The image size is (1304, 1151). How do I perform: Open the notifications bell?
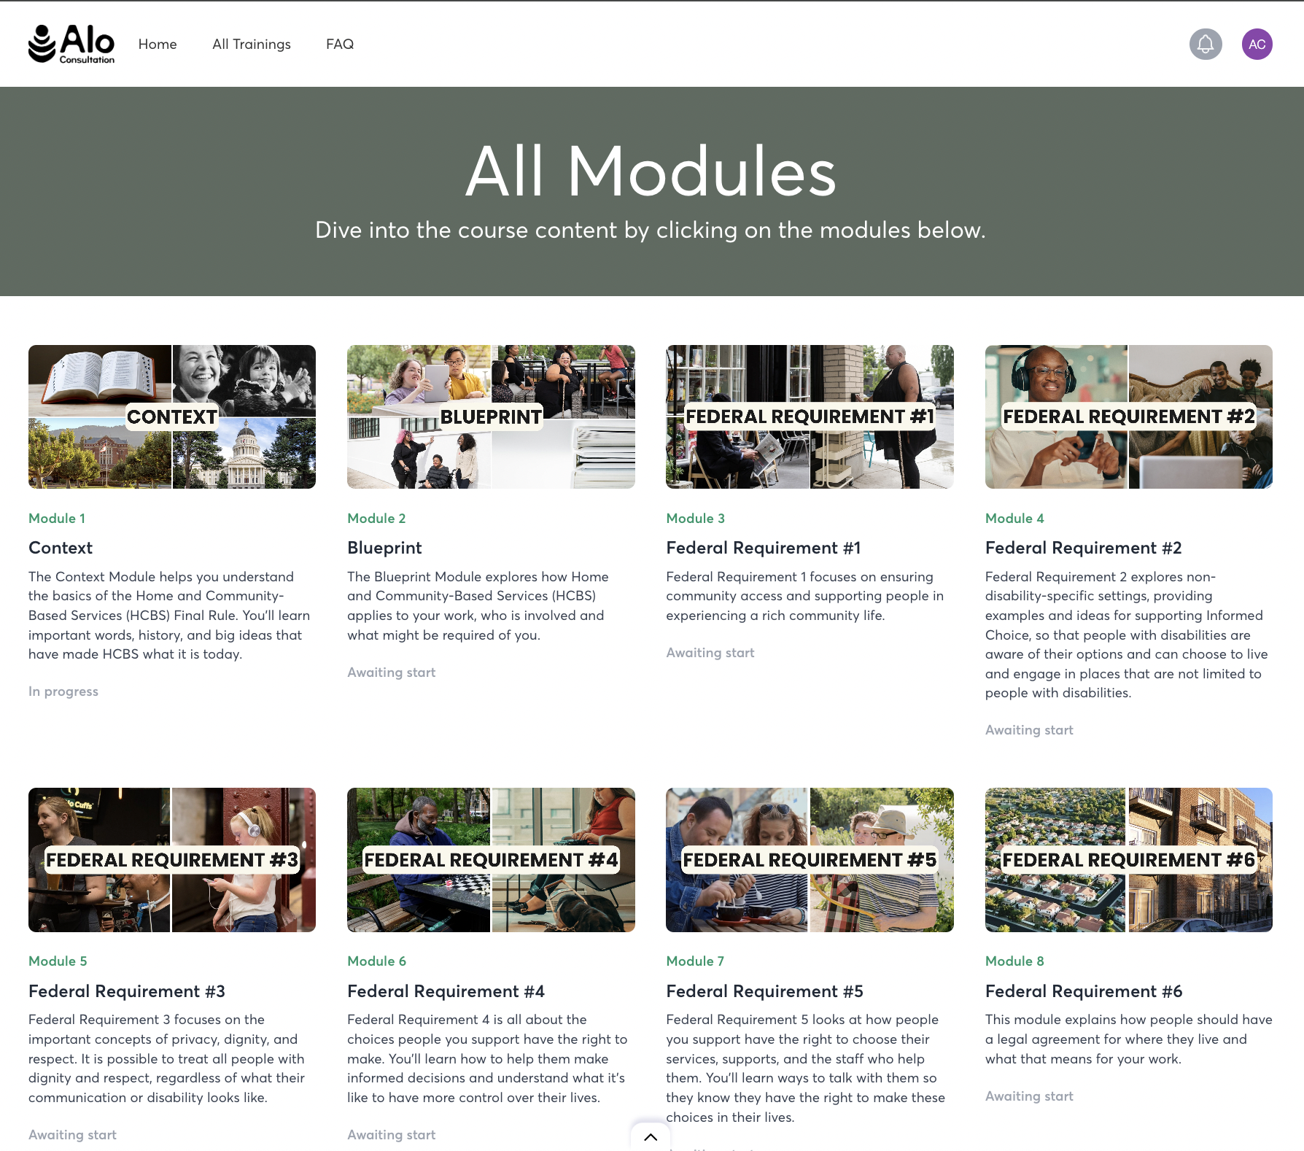pyautogui.click(x=1206, y=44)
